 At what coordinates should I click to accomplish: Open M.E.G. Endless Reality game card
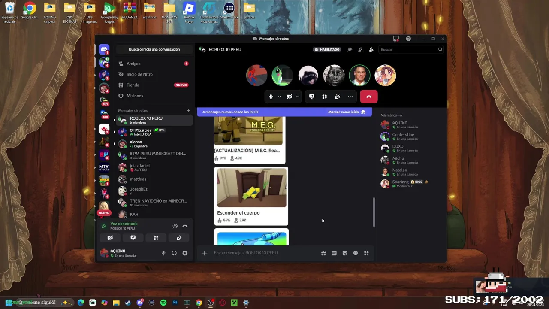pyautogui.click(x=250, y=140)
